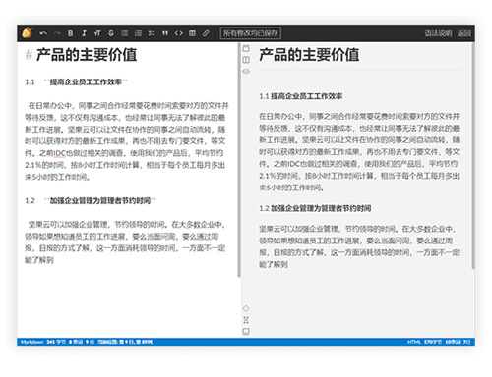Insert a task checklist
492x377 pixels.
coord(152,33)
